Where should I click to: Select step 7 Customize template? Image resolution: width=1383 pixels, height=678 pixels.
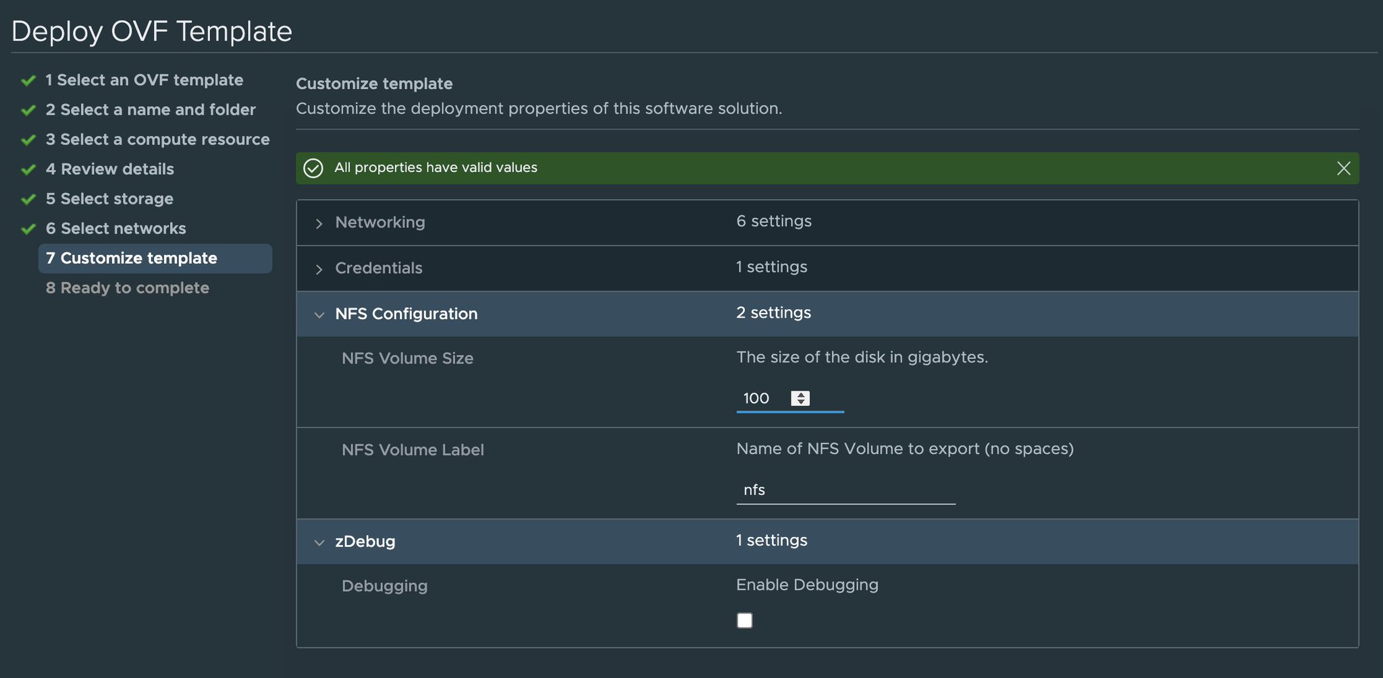tap(132, 258)
